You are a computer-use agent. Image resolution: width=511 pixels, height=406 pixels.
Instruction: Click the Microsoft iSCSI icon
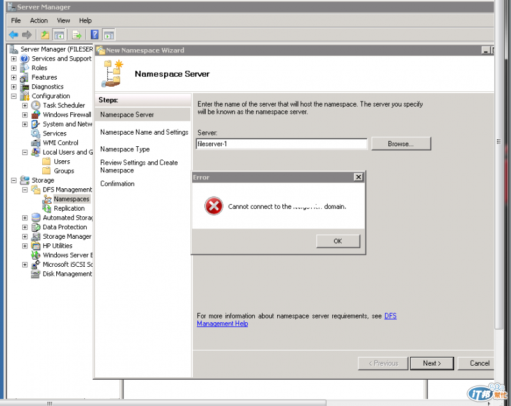point(36,265)
